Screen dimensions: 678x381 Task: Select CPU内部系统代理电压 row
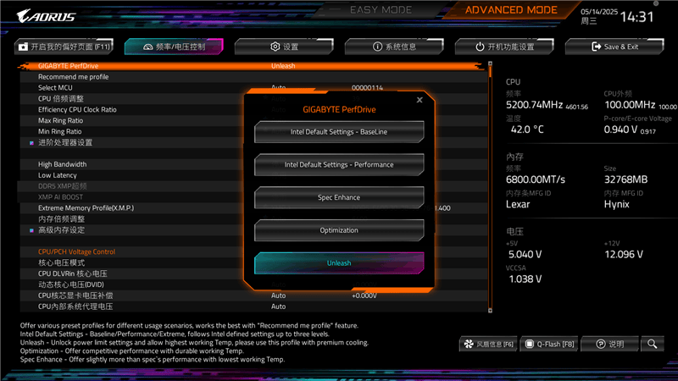tap(253, 306)
